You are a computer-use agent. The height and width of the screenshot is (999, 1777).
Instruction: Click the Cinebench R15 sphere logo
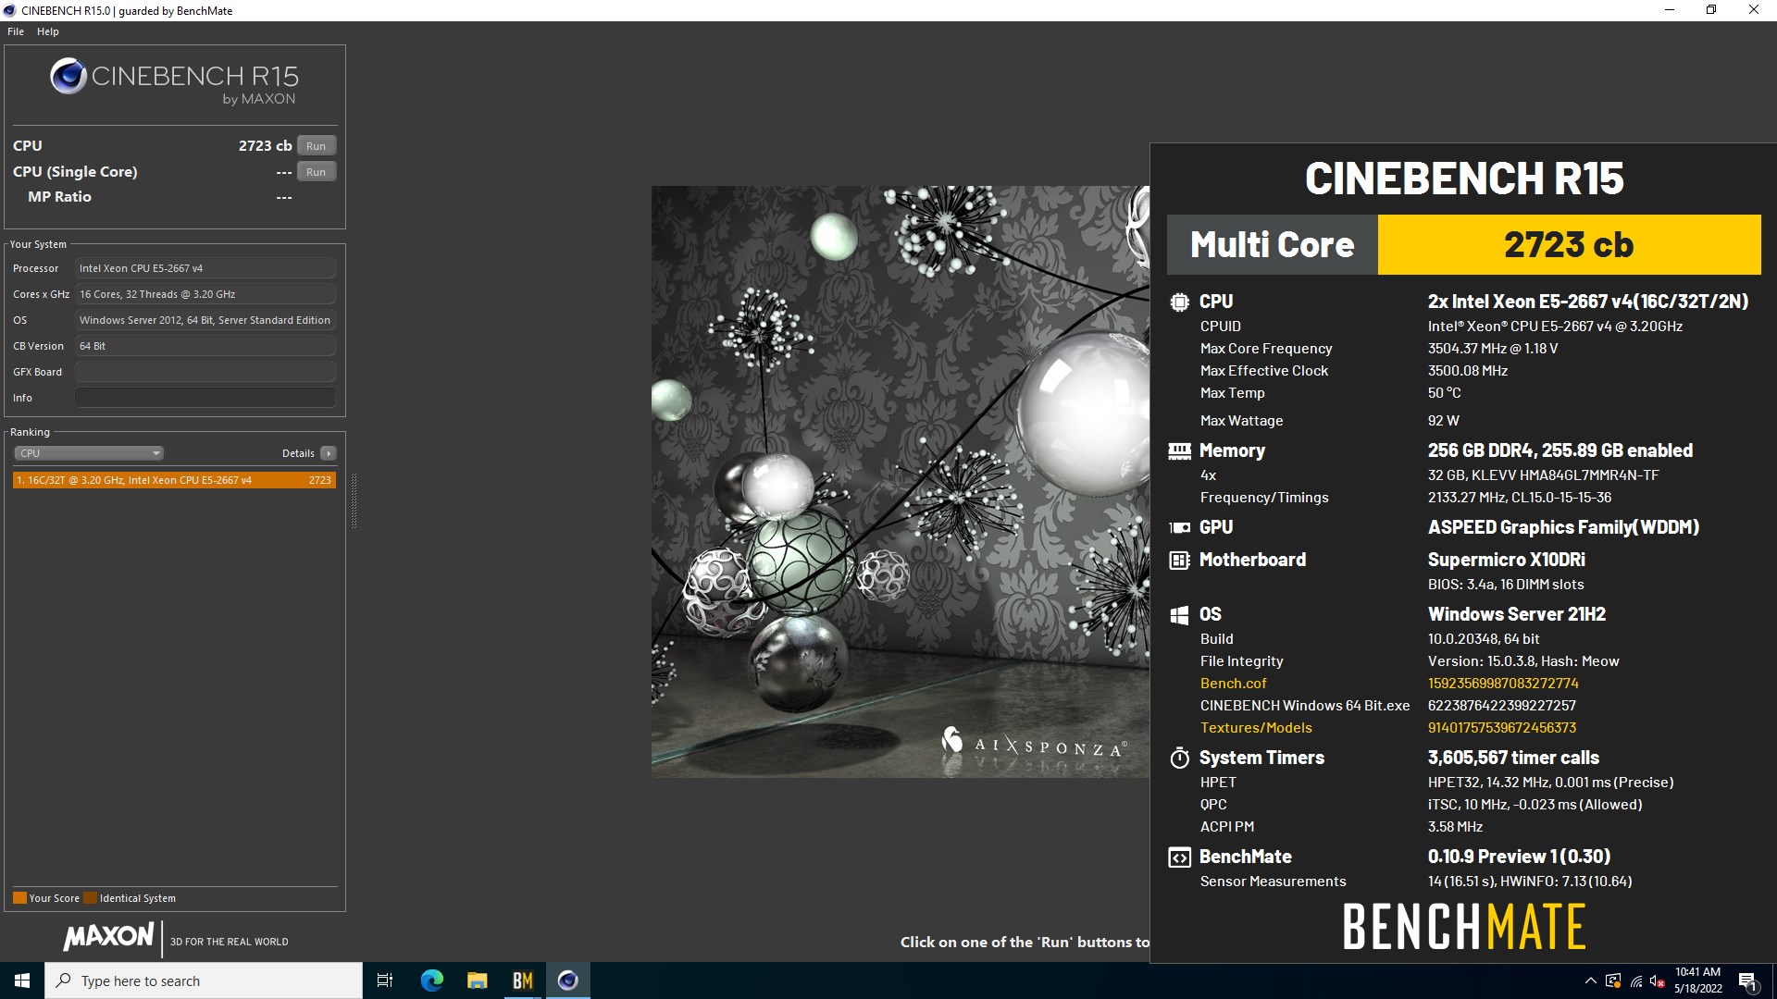[68, 77]
